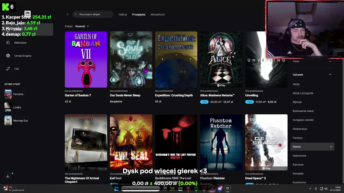Click the 8,50 zł Unveiling price

click(272, 102)
